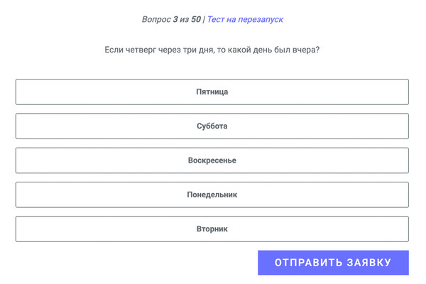Image resolution: width=426 pixels, height=284 pixels.
Task: Answer with Monday (Понедельник)
Action: pos(212,195)
